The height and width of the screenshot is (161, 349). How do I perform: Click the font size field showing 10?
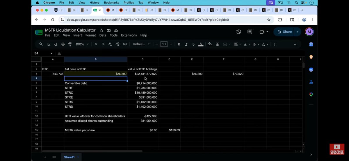pyautogui.click(x=164, y=44)
